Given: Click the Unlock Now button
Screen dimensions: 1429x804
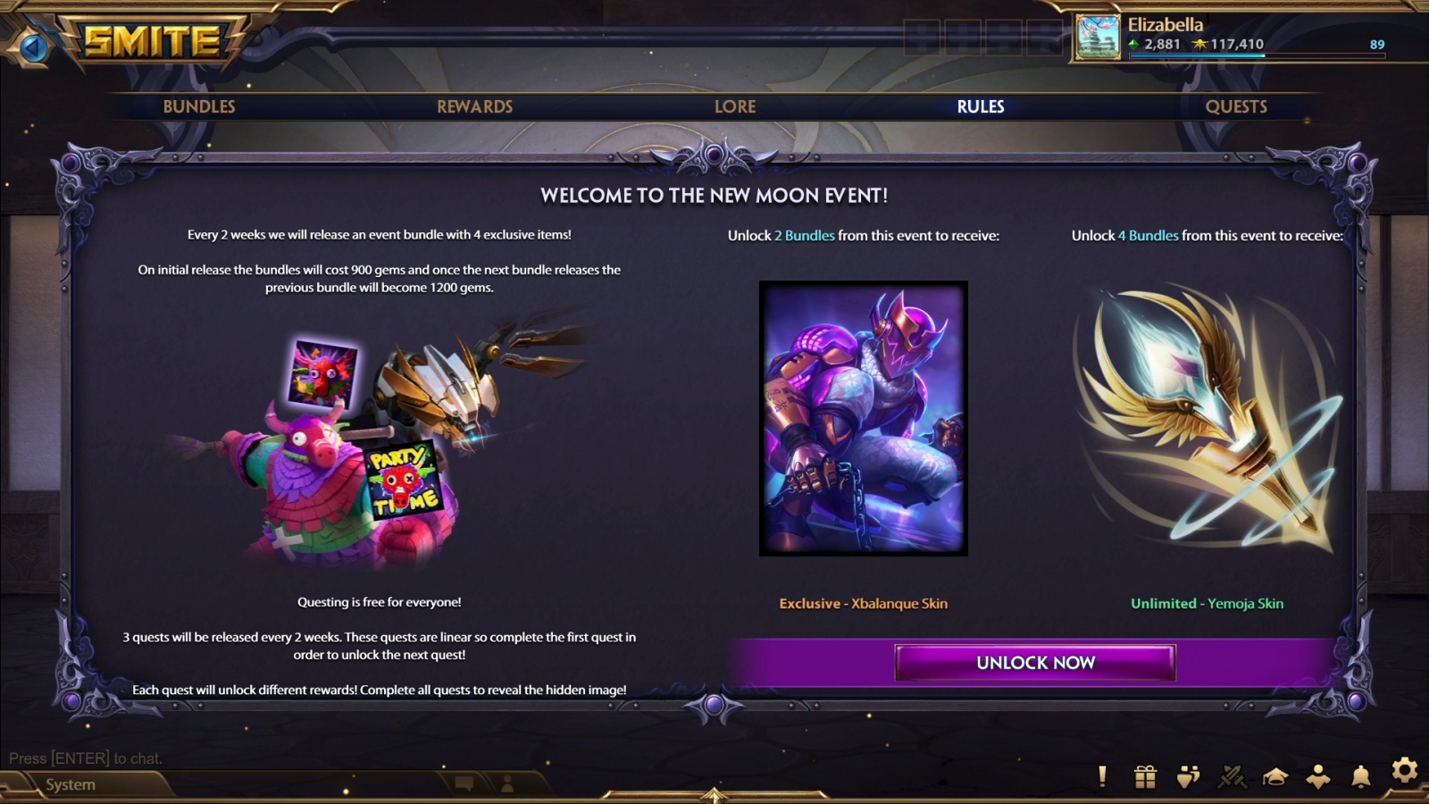Looking at the screenshot, I should click(x=1035, y=663).
